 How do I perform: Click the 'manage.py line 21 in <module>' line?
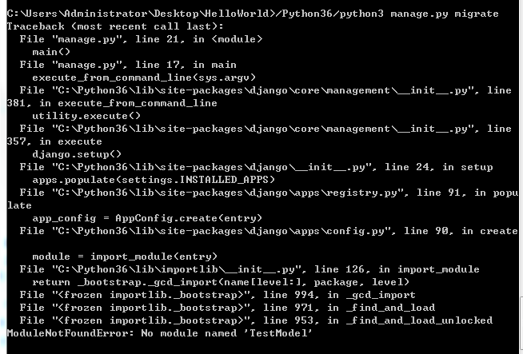coord(141,39)
